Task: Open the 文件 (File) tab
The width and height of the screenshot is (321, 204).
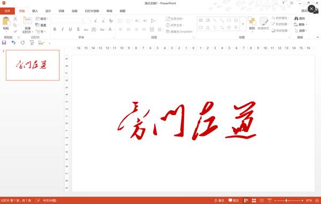Action: 7,11
